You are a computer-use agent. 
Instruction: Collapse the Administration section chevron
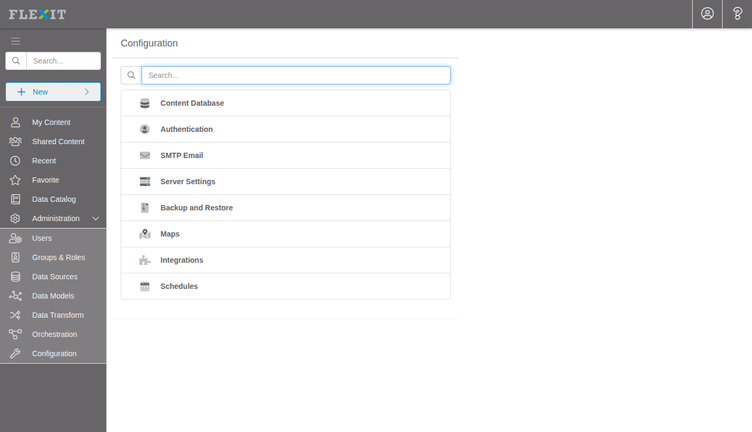pyautogui.click(x=96, y=218)
